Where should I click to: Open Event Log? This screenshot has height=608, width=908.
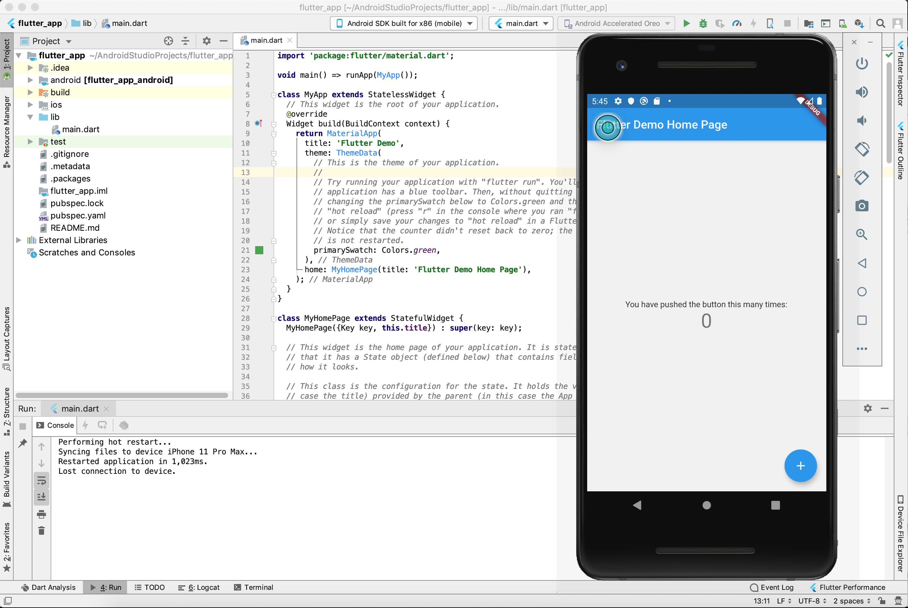coord(772,587)
